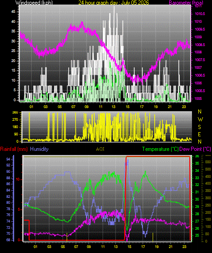Select the 40 label on windspeed axis
Image resolution: width=212 pixels, height=253 pixels.
(x=13, y=21)
